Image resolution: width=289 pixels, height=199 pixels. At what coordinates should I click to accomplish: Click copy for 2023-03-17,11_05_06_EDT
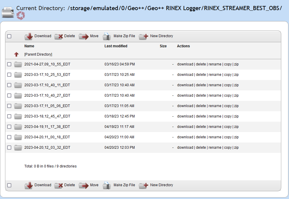tap(228, 106)
